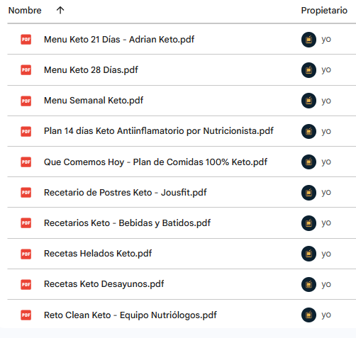Click the sort direction arrow next to Nombre

tap(60, 10)
